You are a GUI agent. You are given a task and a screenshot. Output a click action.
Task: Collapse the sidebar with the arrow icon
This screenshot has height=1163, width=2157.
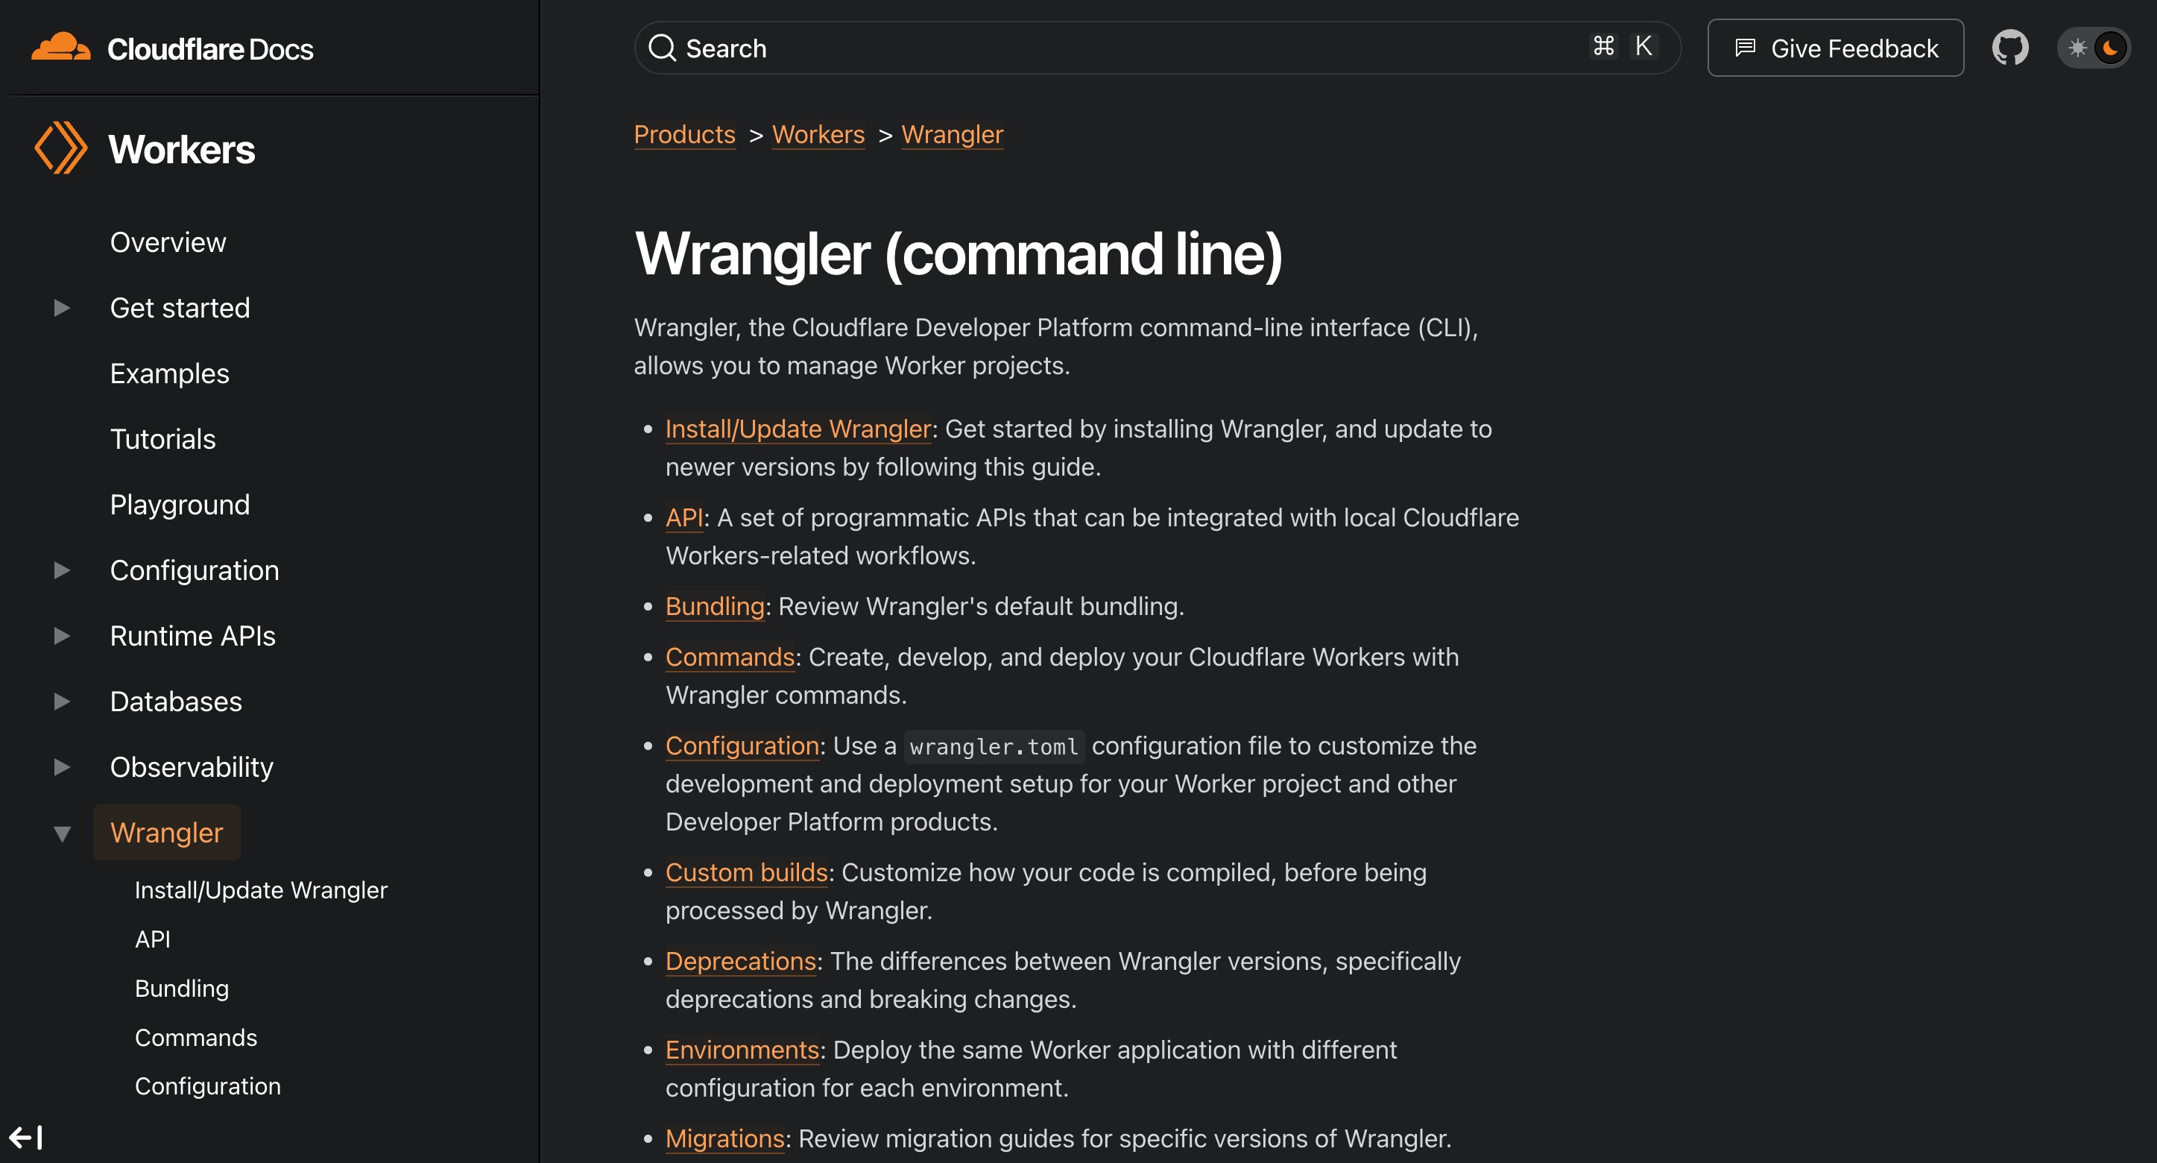25,1137
